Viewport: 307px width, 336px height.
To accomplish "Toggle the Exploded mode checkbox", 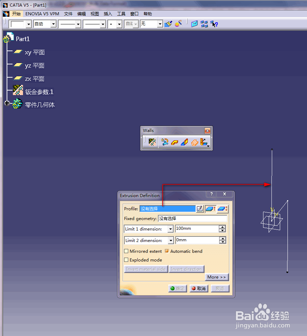I will click(126, 260).
